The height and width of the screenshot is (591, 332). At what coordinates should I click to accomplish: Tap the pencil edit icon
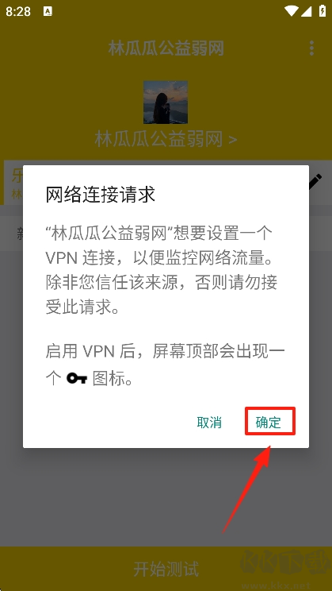point(315,181)
